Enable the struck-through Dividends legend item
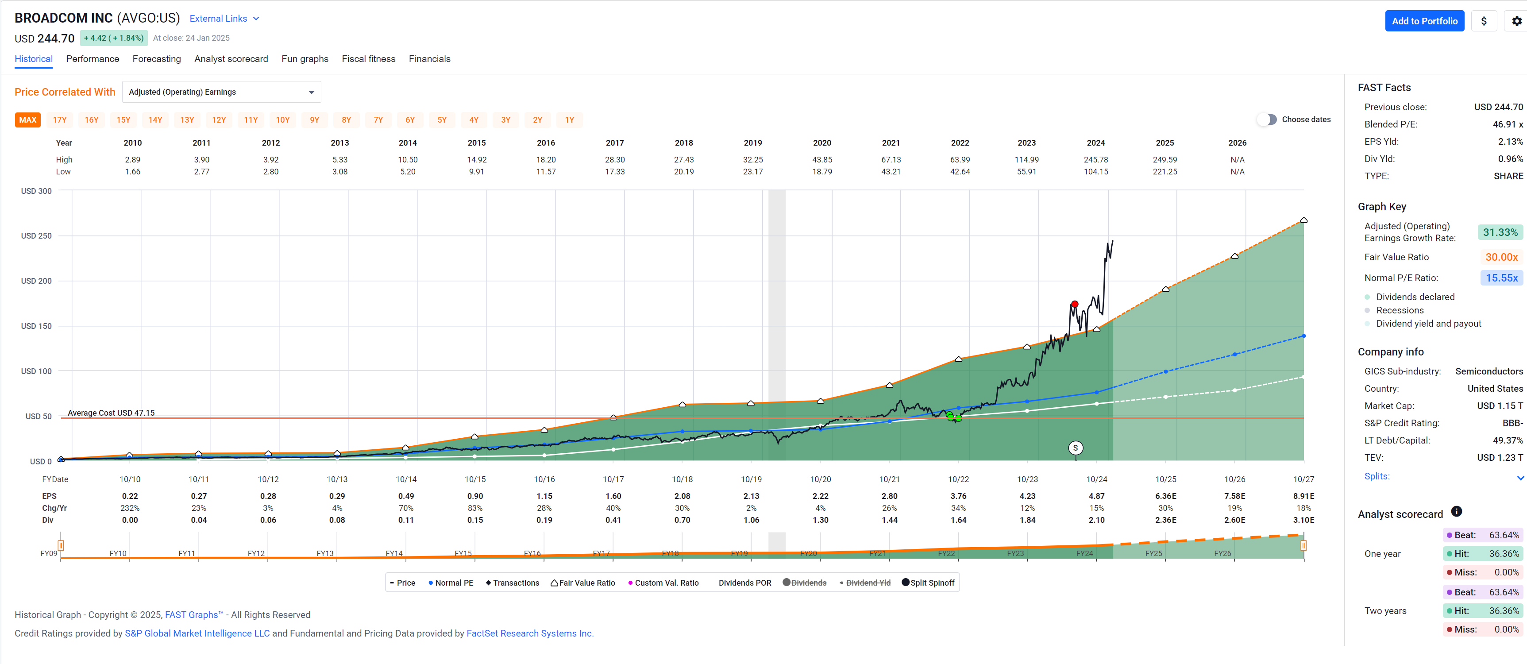Image resolution: width=1527 pixels, height=664 pixels. tap(804, 583)
